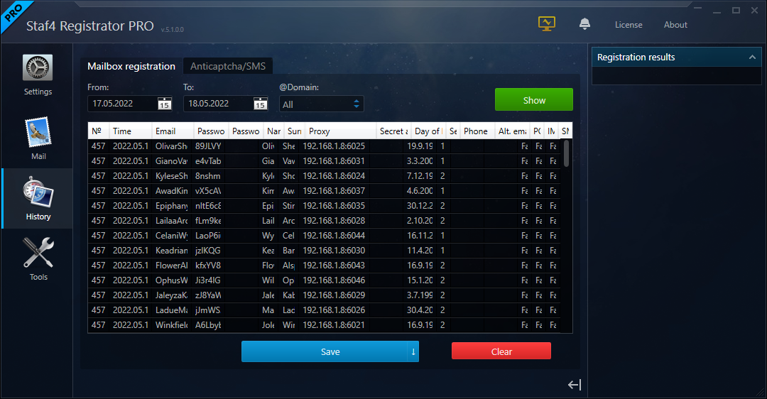The width and height of the screenshot is (767, 399).
Task: Sort by the Secret a column header
Action: point(393,131)
